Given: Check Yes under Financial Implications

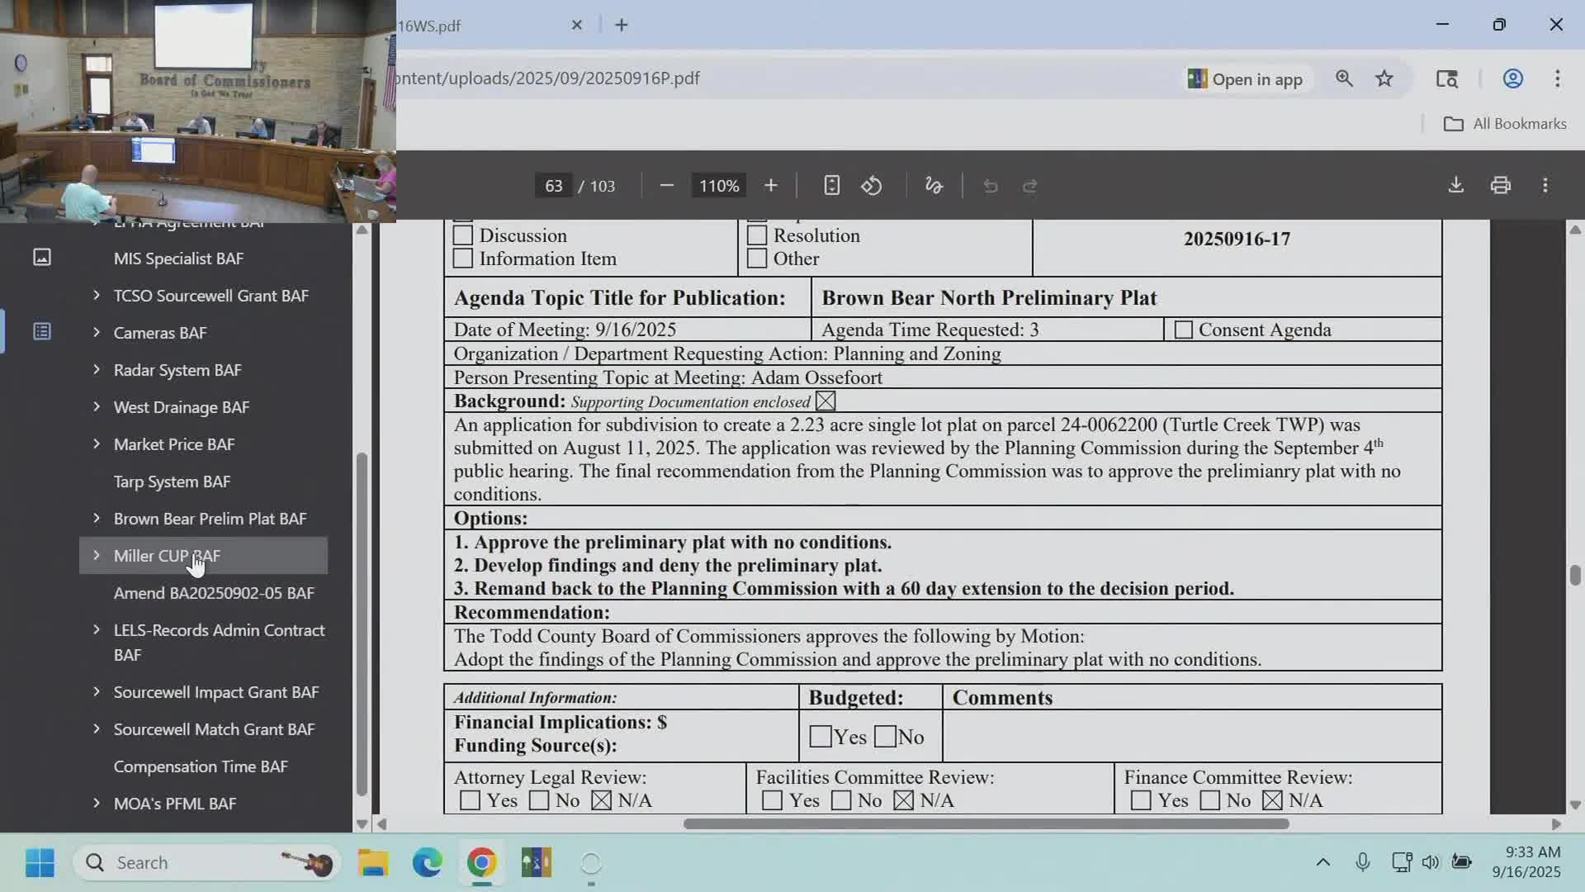Looking at the screenshot, I should point(821,736).
